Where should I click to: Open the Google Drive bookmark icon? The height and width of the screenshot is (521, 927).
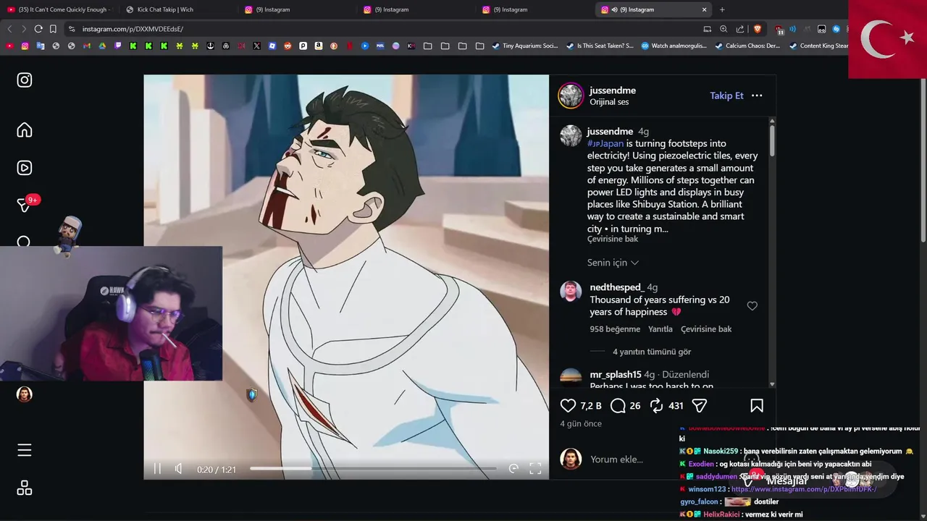102,46
